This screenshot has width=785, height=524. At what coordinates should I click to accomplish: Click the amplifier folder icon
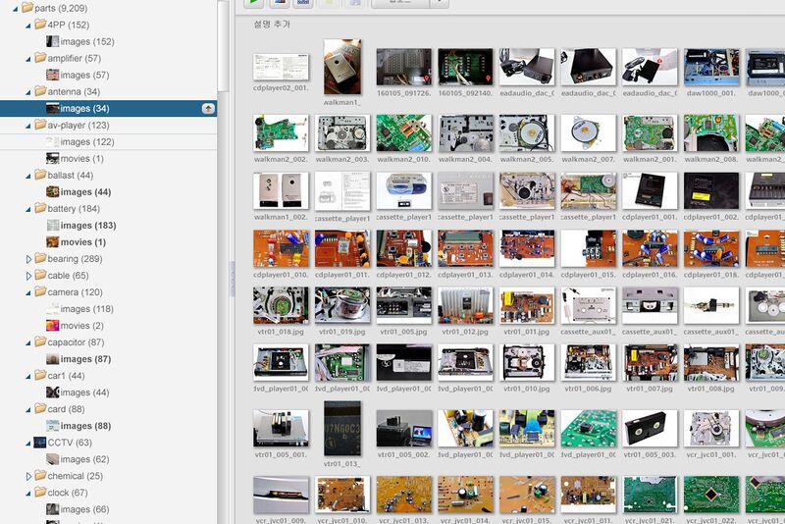[x=40, y=59]
